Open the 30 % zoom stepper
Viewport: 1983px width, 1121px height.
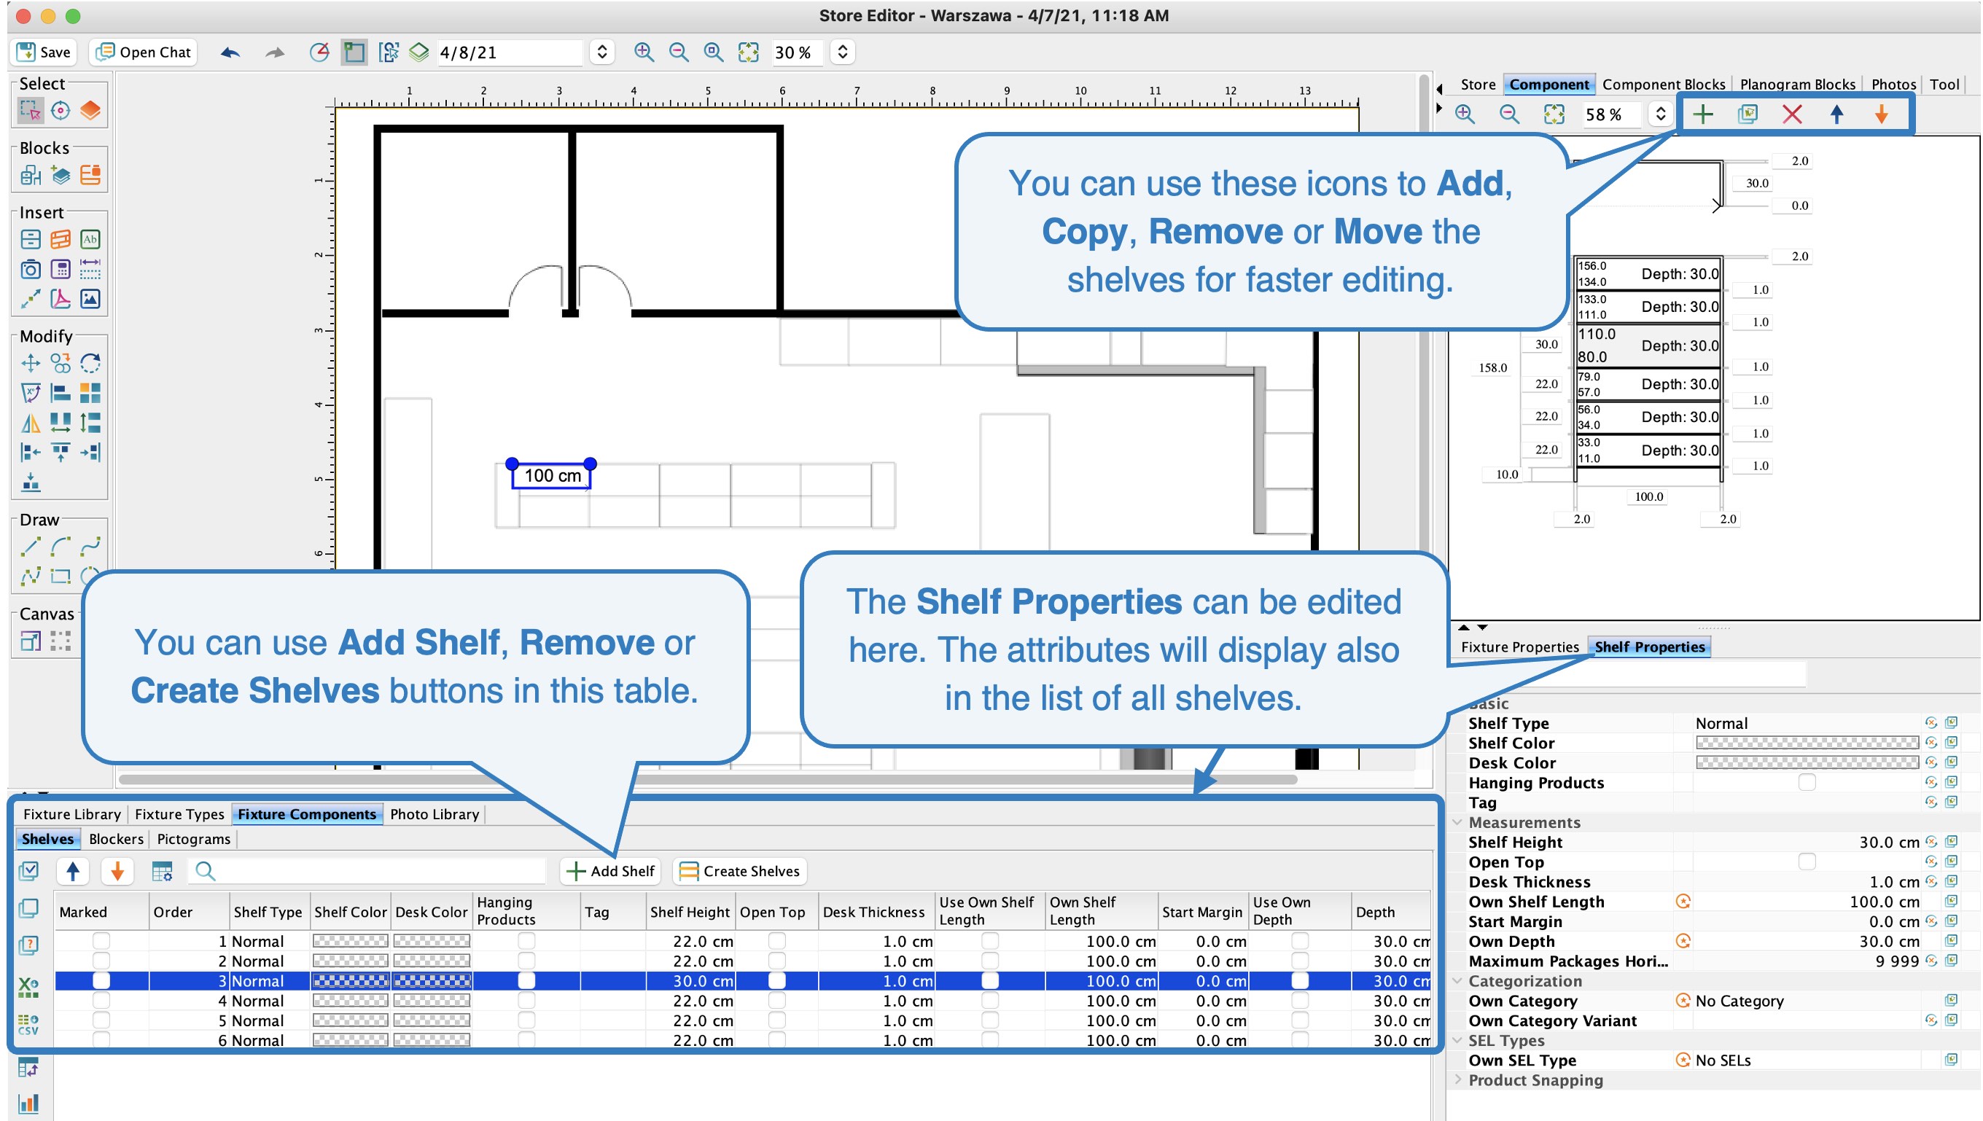(843, 52)
